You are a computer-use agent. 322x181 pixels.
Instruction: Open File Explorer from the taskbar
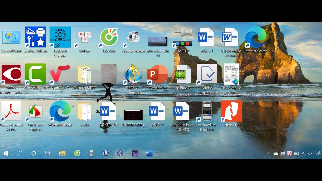click(62, 153)
